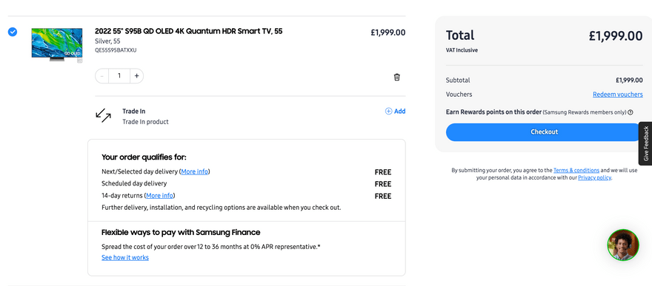This screenshot has width=652, height=286.
Task: Open the S95B TV product thumbnail
Action: (x=57, y=45)
